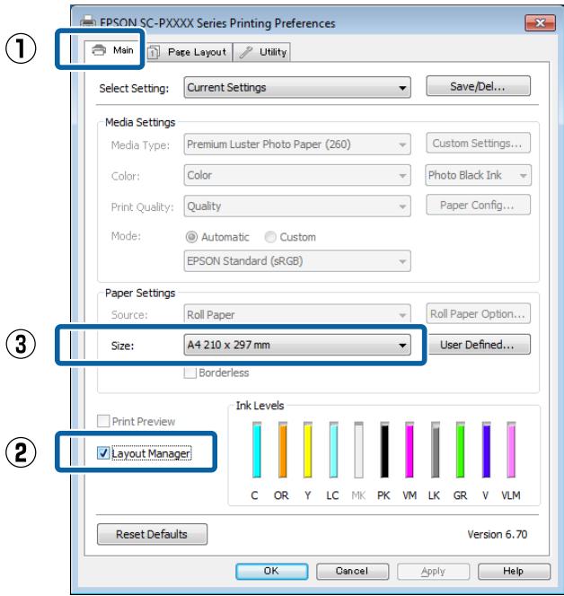
Task: Click the Paper Config... button
Action: 478,206
